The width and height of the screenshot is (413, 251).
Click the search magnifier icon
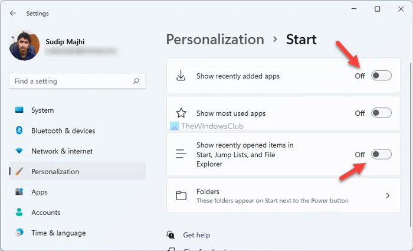pos(136,81)
